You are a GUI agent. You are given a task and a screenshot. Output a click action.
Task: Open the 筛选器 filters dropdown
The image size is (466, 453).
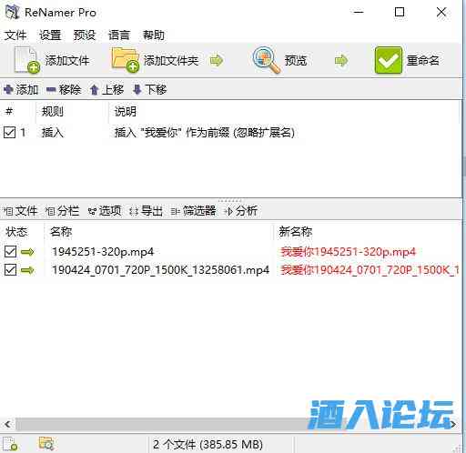(193, 211)
